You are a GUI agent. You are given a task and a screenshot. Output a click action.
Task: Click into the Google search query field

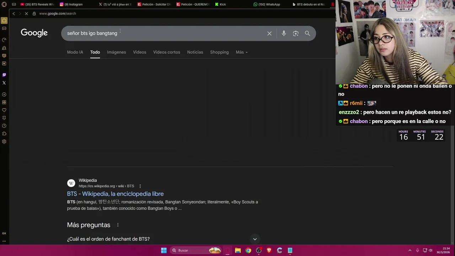pyautogui.click(x=164, y=33)
